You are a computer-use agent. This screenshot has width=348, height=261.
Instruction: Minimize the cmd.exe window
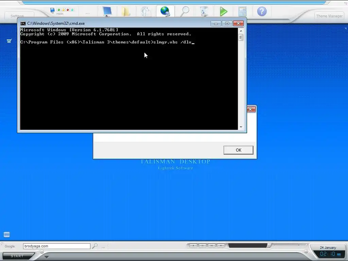[216, 23]
